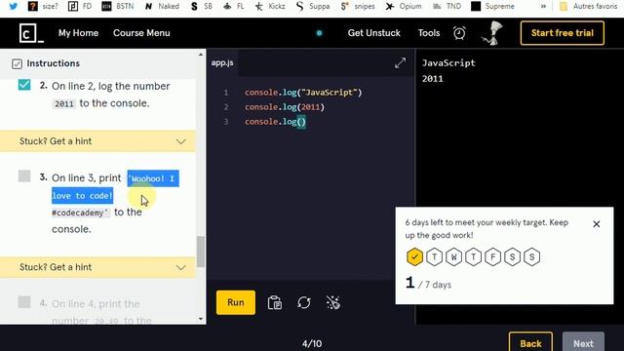Open the Suppa bookmark
The height and width of the screenshot is (351, 624).
[x=313, y=6]
